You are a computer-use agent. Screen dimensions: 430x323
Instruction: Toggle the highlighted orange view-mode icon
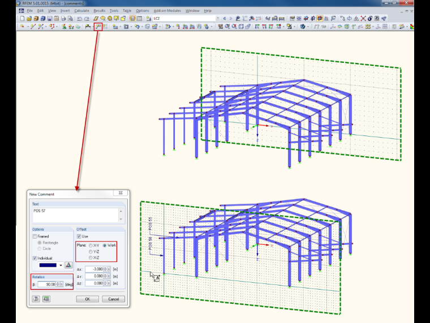(x=320, y=19)
